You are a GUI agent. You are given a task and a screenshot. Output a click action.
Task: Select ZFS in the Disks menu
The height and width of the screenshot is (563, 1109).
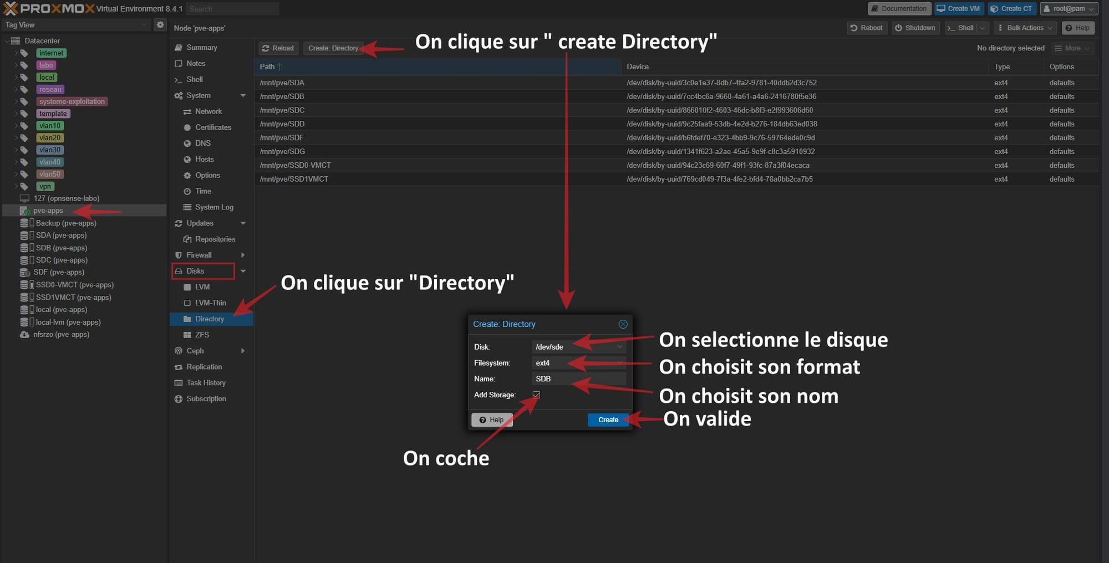202,335
